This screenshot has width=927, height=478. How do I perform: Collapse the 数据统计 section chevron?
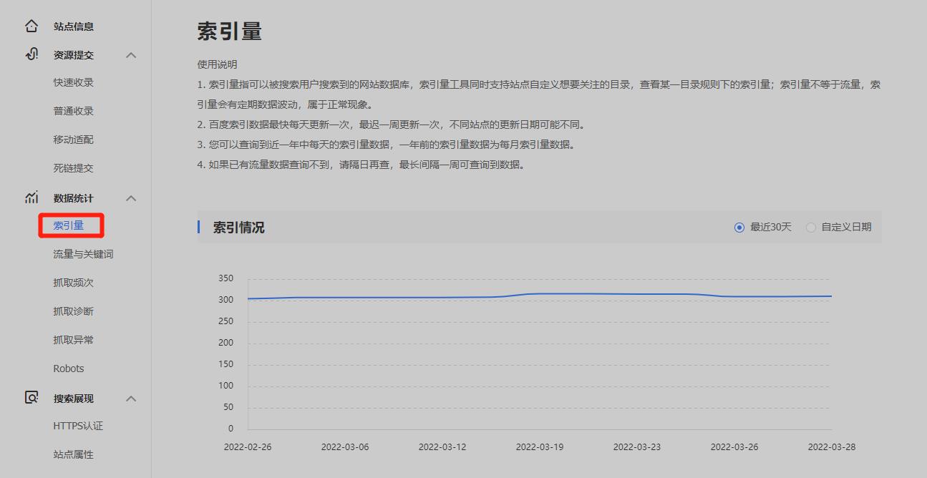(131, 198)
